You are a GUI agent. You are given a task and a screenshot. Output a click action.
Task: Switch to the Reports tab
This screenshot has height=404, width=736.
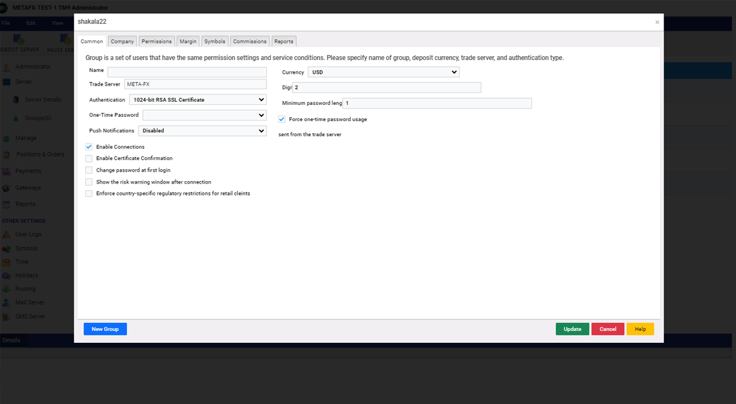[x=284, y=41]
